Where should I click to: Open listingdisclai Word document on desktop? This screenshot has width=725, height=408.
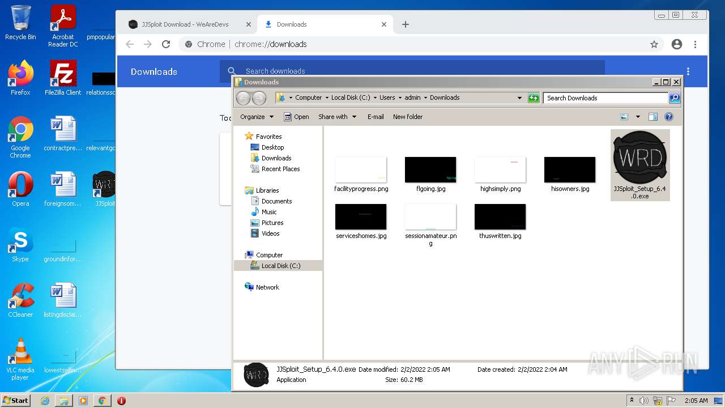pos(63,300)
